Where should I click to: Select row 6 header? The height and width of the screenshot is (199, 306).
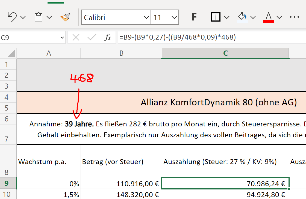point(8,119)
